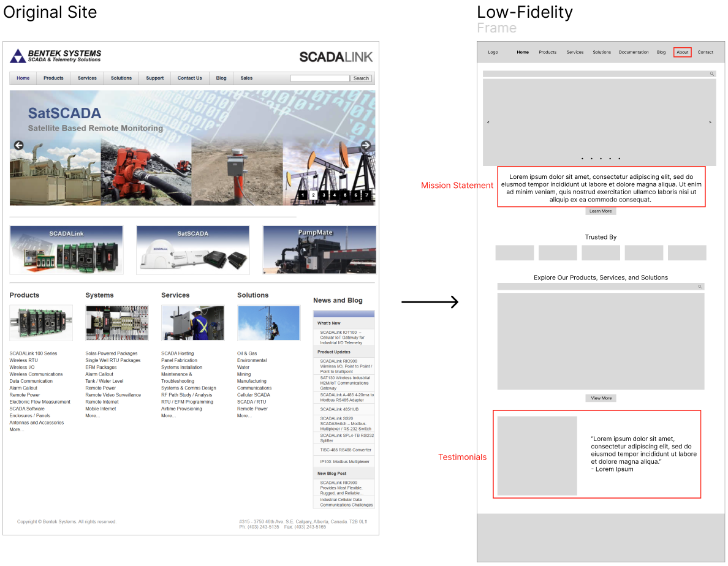Screen dimensions: 728x566
Task: Click last Trusted By logo placeholder
Action: (x=687, y=253)
